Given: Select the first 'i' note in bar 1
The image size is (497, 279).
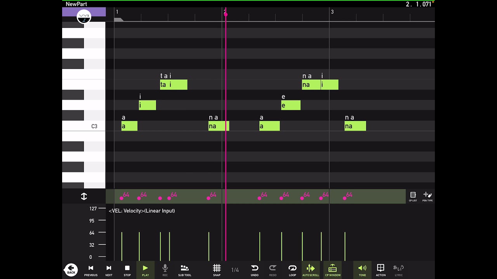Looking at the screenshot, I should pos(148,105).
